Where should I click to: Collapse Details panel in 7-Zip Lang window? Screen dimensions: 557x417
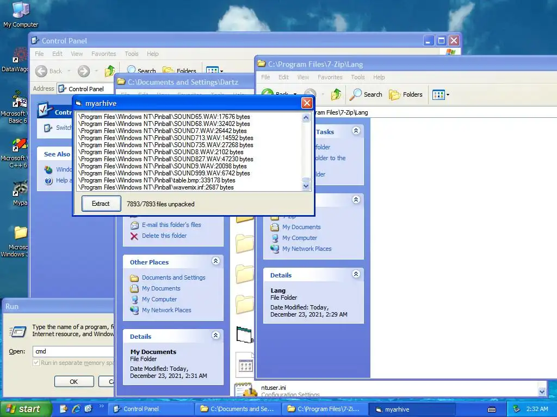pos(356,274)
